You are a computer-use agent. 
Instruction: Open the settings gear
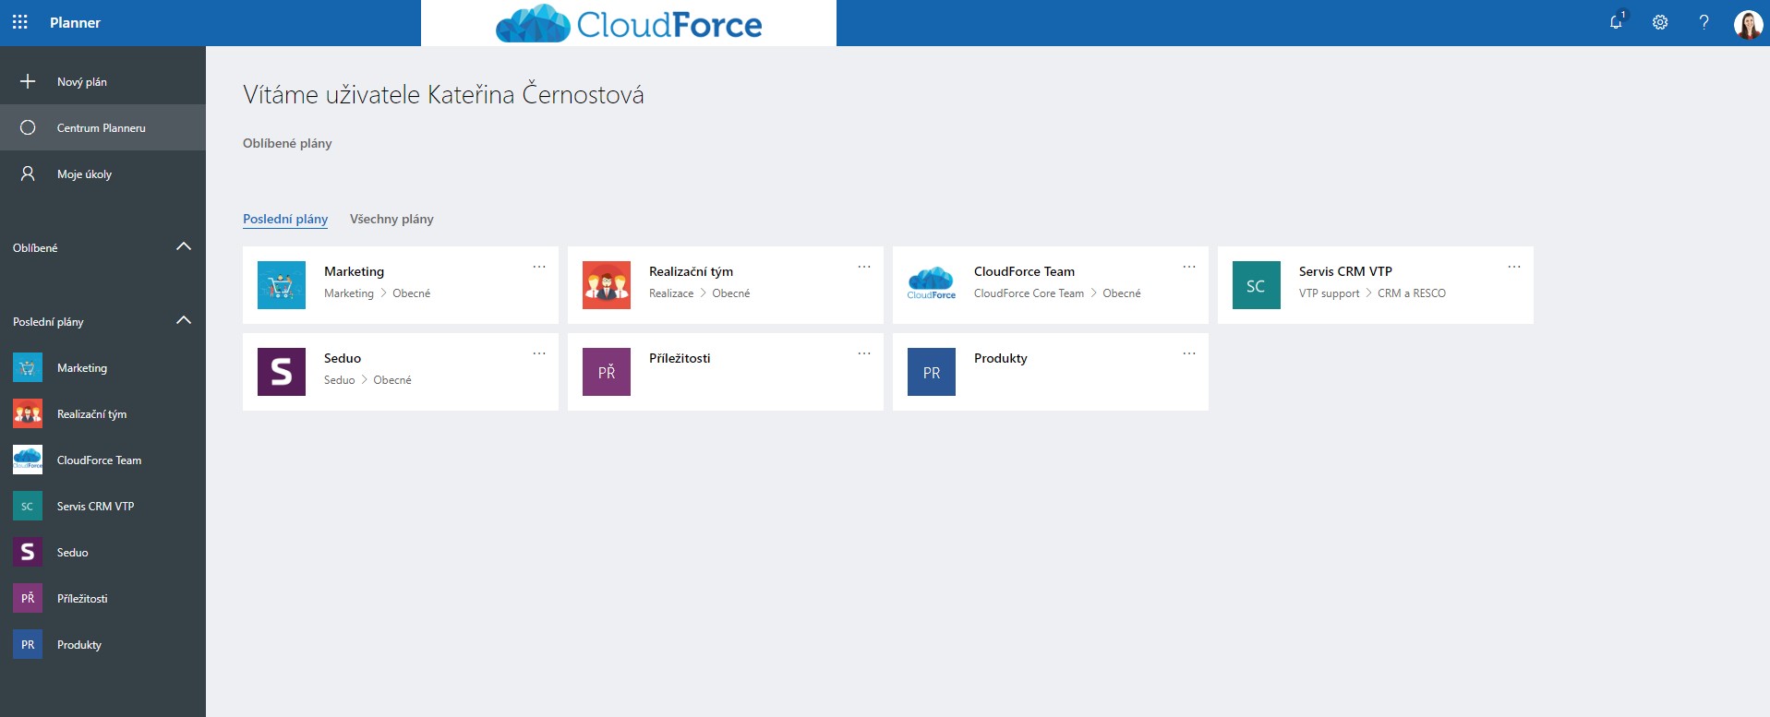1660,22
